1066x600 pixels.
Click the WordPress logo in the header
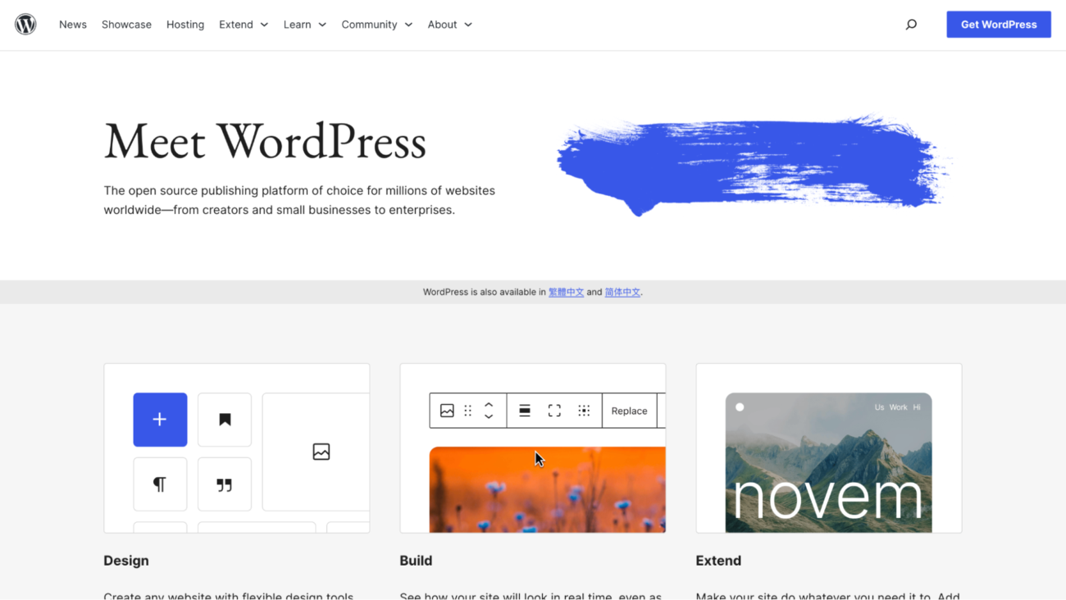click(25, 25)
